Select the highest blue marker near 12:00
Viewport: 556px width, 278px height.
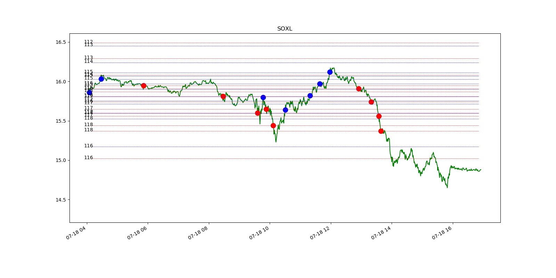[330, 72]
